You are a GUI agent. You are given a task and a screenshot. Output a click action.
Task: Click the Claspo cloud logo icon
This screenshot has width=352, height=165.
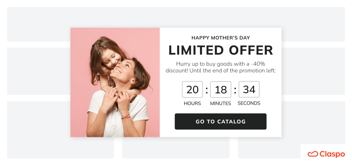[x=313, y=154]
